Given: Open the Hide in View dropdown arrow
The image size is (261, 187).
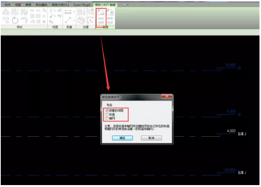Looking at the screenshot, I should tap(55, 10).
